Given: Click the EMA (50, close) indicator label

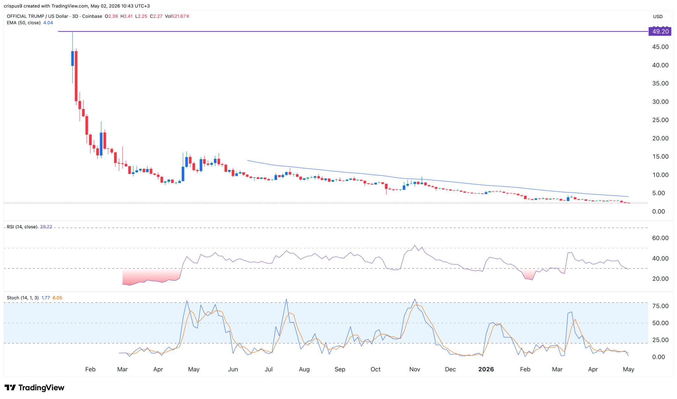Looking at the screenshot, I should point(24,23).
